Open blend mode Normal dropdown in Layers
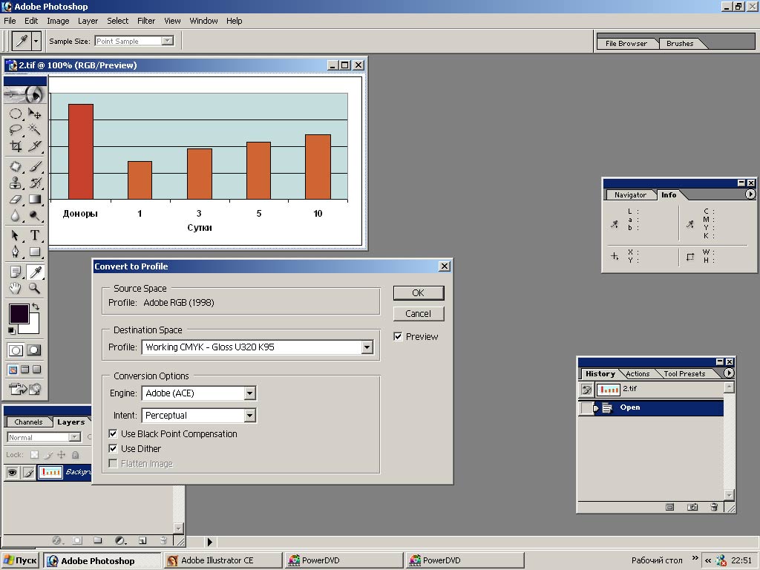 point(74,437)
